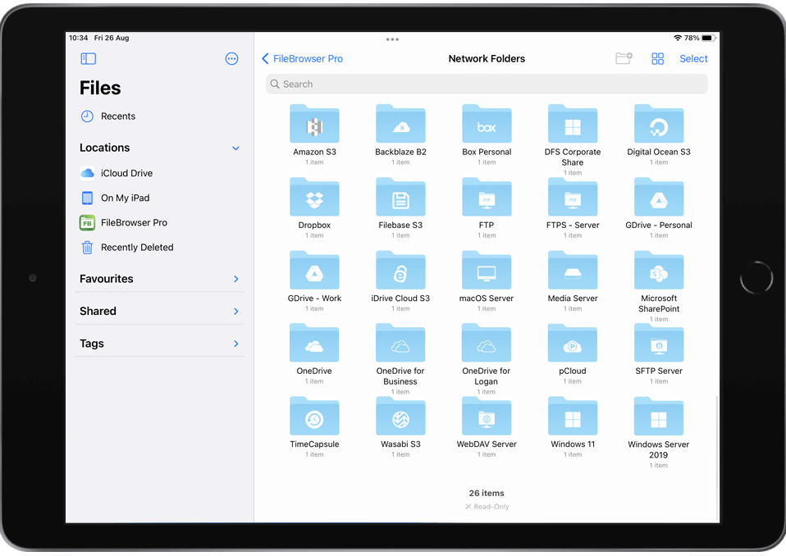Click the Search field
Screen dimensions: 786x556
click(x=487, y=84)
